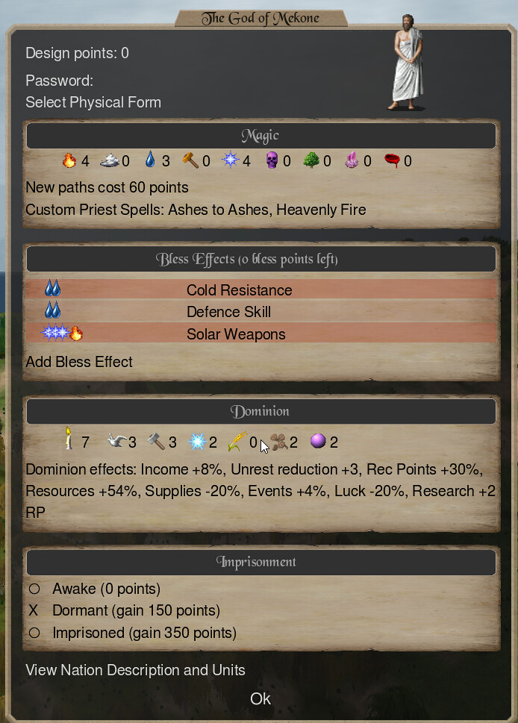Select the Imprisoned option for 350 points
Image resolution: width=518 pixels, height=723 pixels.
132,633
